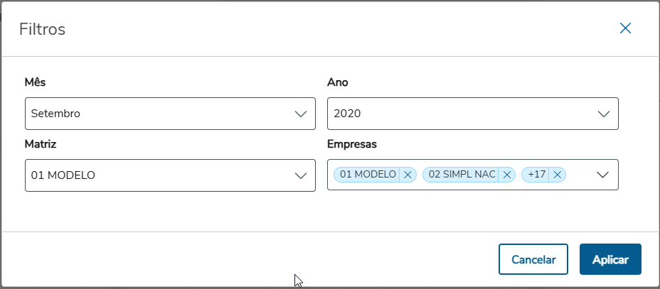
Task: Click the Aplicar button
Action: pos(610,259)
